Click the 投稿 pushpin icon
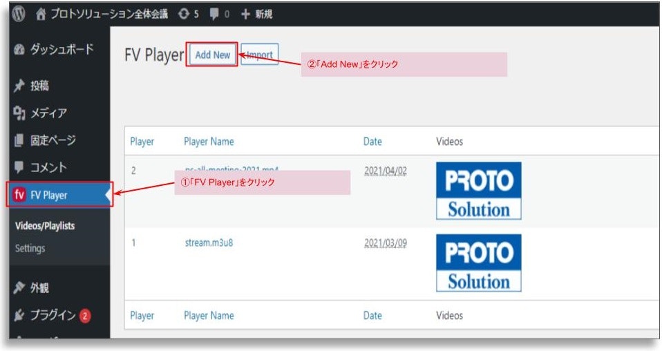 [x=19, y=86]
